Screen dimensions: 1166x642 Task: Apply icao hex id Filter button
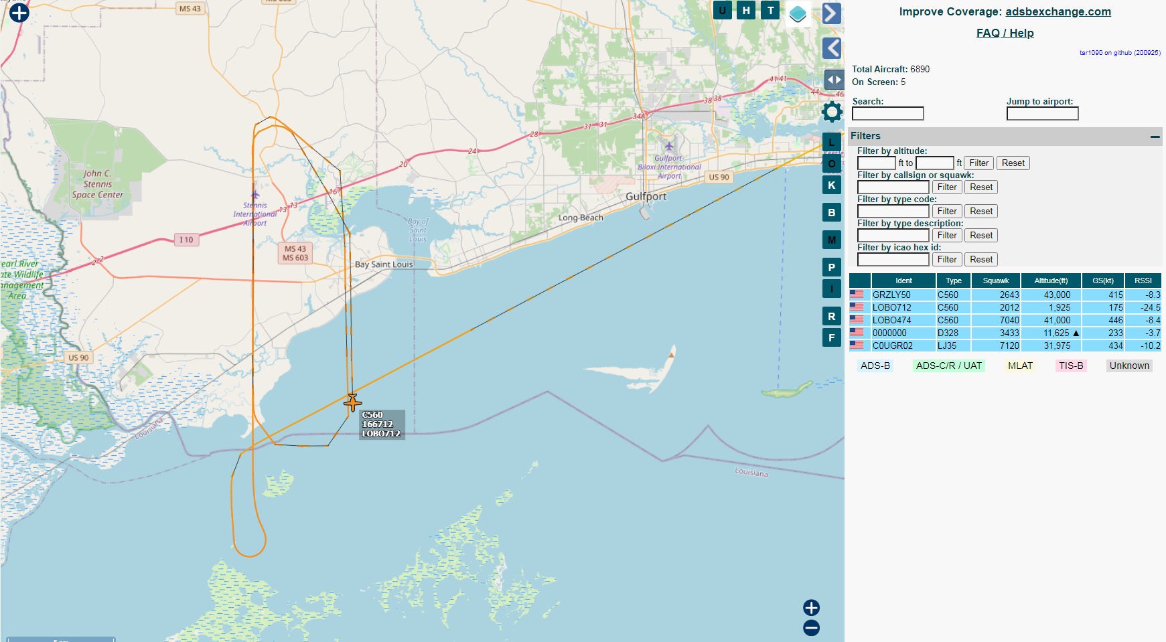947,259
